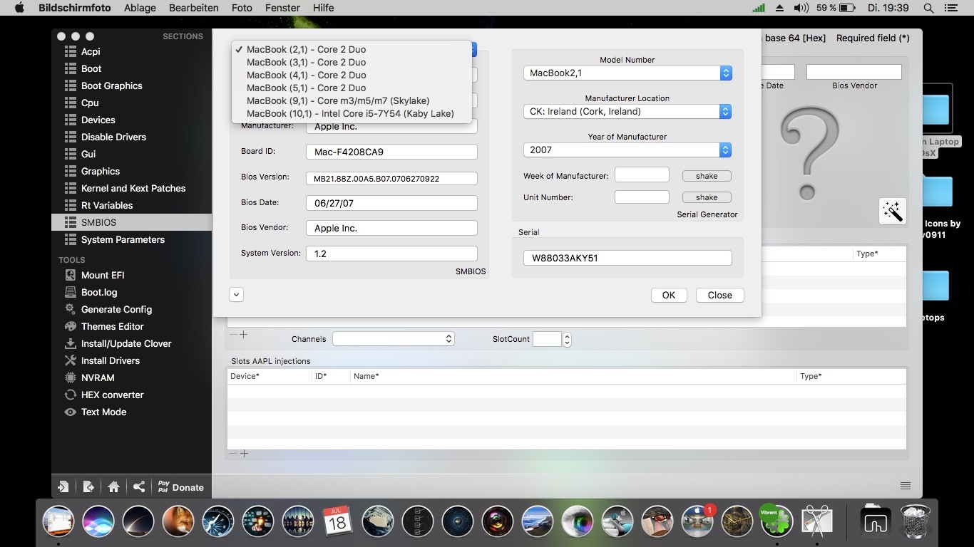Image resolution: width=974 pixels, height=547 pixels.
Task: Click shake next to Week of Manufacturer
Action: [x=706, y=176]
